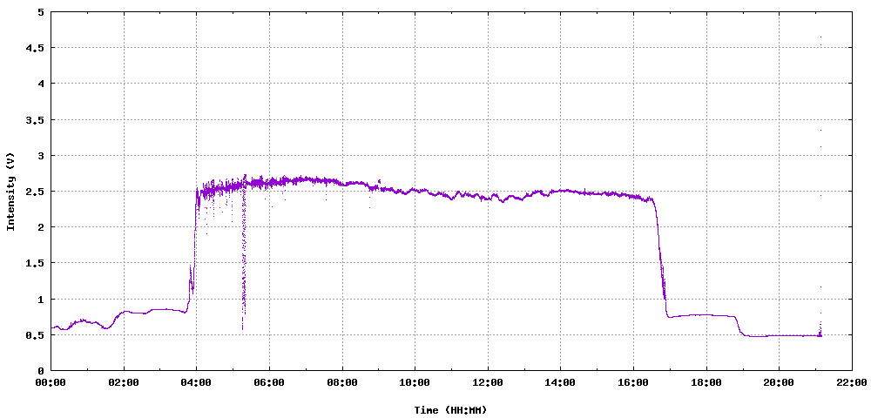Screen dimensions: 871x418
Task: Click the y-axis tick label 3
Action: (x=41, y=155)
